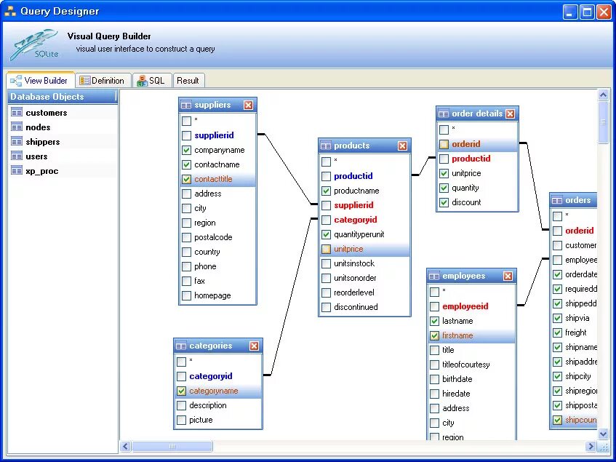This screenshot has width=616, height=462.
Task: Click the Query Designer title bar icon
Action: click(x=10, y=11)
